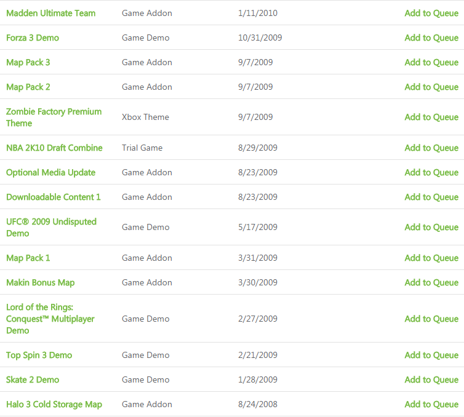Click 9/7/2009 in Zombie Factory Theme row
The height and width of the screenshot is (417, 464).
click(x=255, y=117)
